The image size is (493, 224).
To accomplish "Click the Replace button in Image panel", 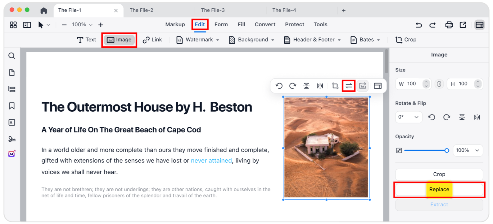I will click(439, 189).
